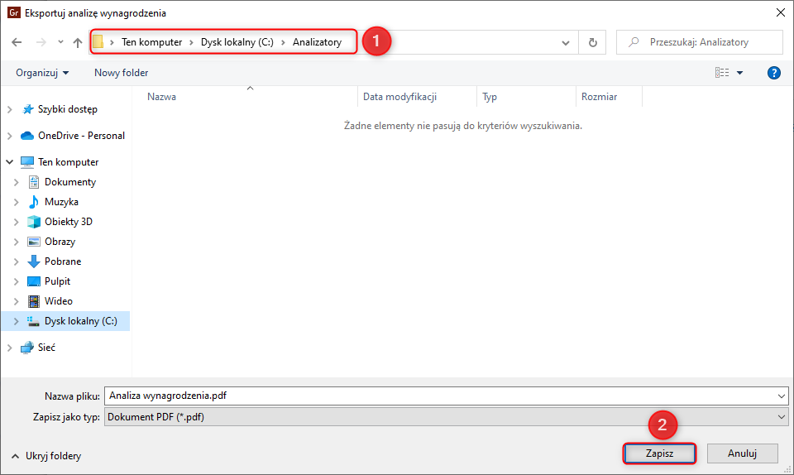794x475 pixels.
Task: Cancel the export with Anuluj button
Action: coord(742,453)
